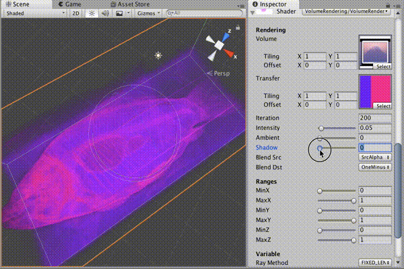The height and width of the screenshot is (269, 404).
Task: Toggle scene effects image icon
Action: [x=119, y=13]
